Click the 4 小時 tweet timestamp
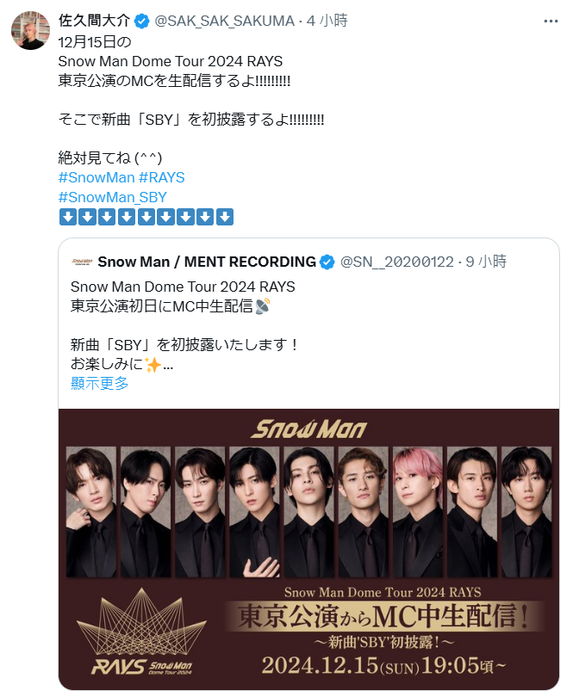Viewport: 573px width, 697px height. click(x=327, y=21)
